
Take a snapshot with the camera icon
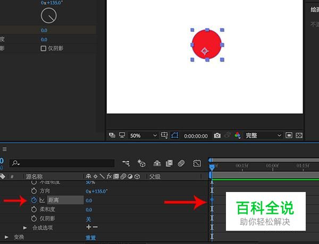tap(217, 135)
